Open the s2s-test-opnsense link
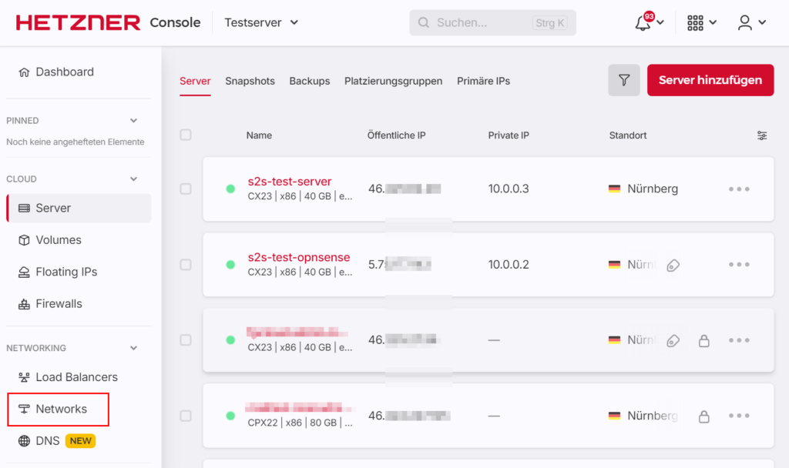The height and width of the screenshot is (468, 789). [x=299, y=257]
